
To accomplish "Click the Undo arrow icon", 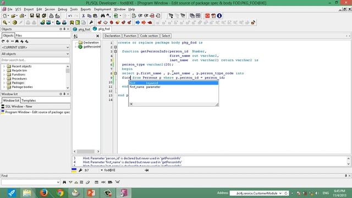I will click(x=70, y=16).
